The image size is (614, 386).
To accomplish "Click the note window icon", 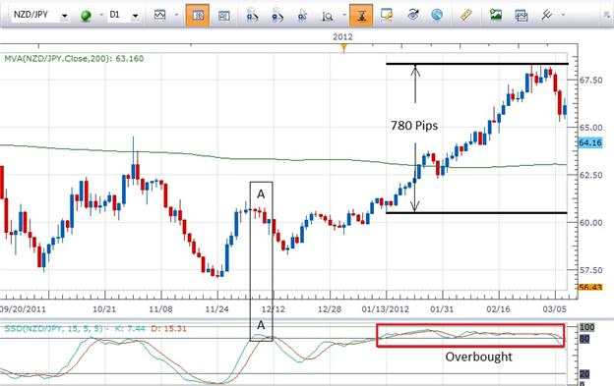I will pos(387,15).
